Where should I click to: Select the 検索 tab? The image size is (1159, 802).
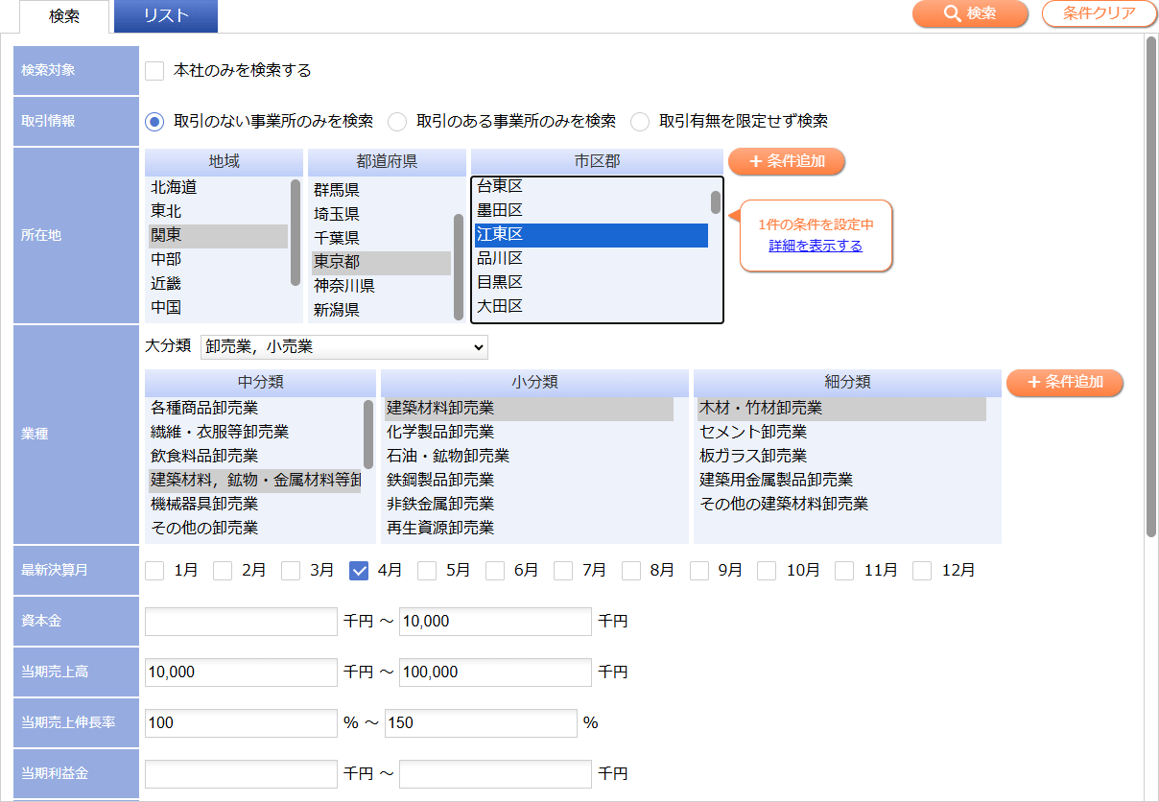pyautogui.click(x=64, y=16)
